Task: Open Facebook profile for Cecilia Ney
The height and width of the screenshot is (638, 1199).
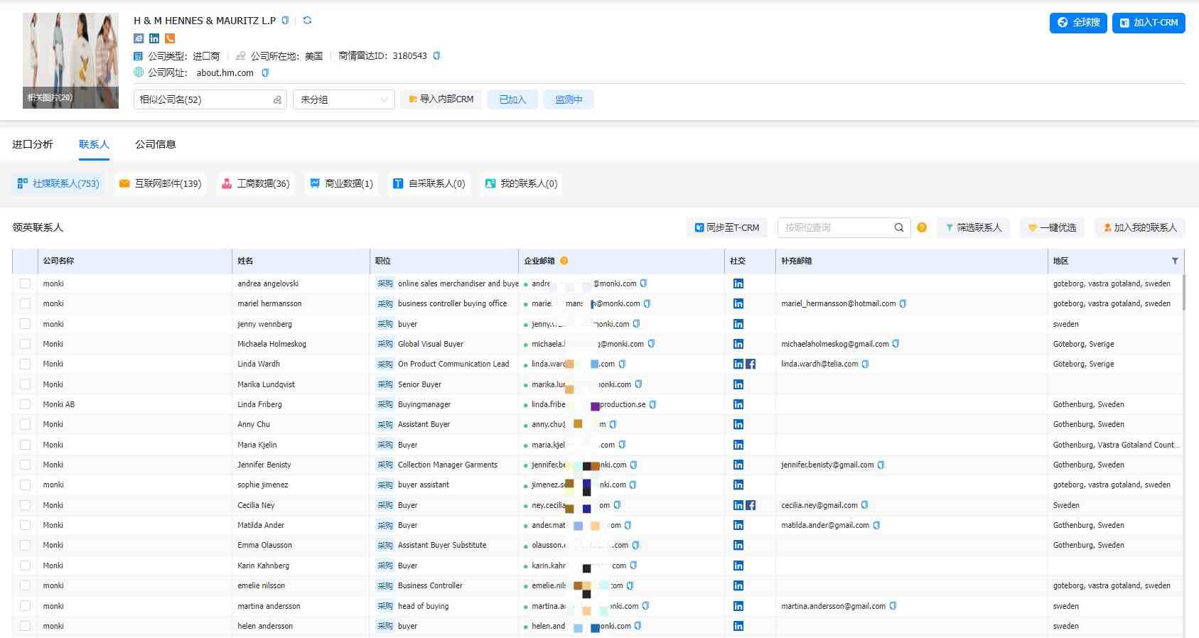Action: point(751,505)
